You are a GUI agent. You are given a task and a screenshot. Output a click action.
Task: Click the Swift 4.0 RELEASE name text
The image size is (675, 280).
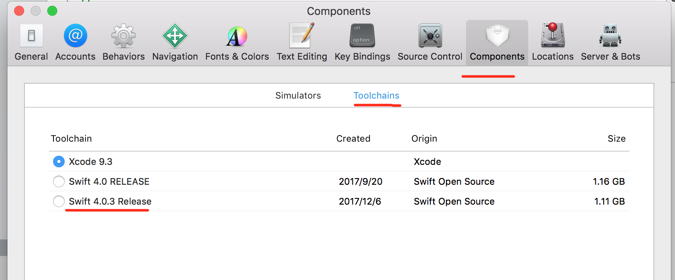point(109,181)
